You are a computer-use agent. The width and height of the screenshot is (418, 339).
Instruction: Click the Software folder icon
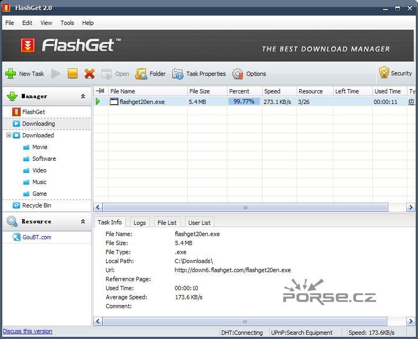point(26,159)
